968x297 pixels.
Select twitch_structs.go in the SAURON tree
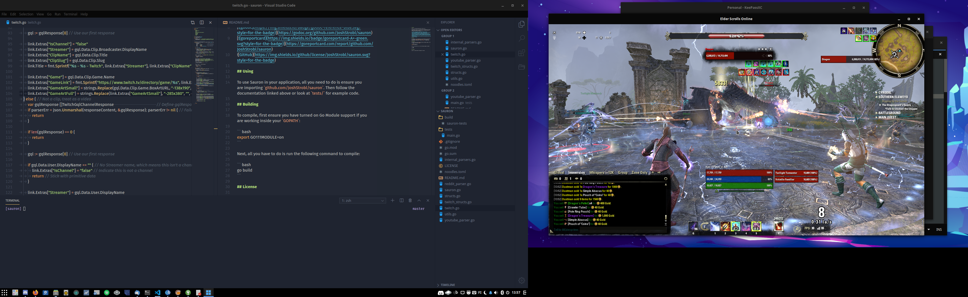click(458, 202)
